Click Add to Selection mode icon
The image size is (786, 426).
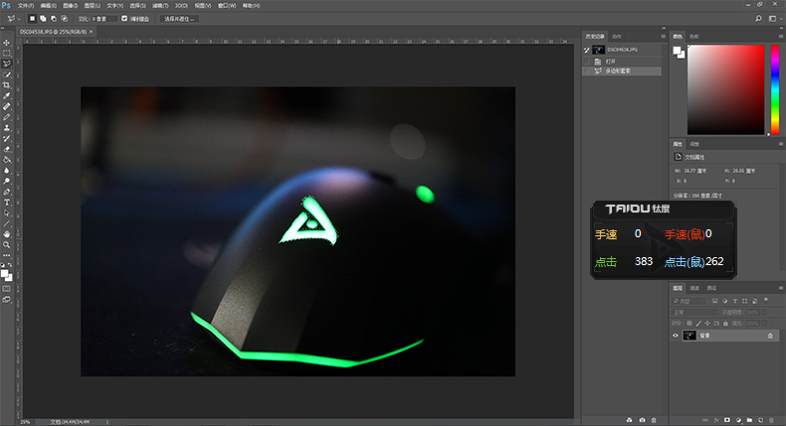(43, 19)
